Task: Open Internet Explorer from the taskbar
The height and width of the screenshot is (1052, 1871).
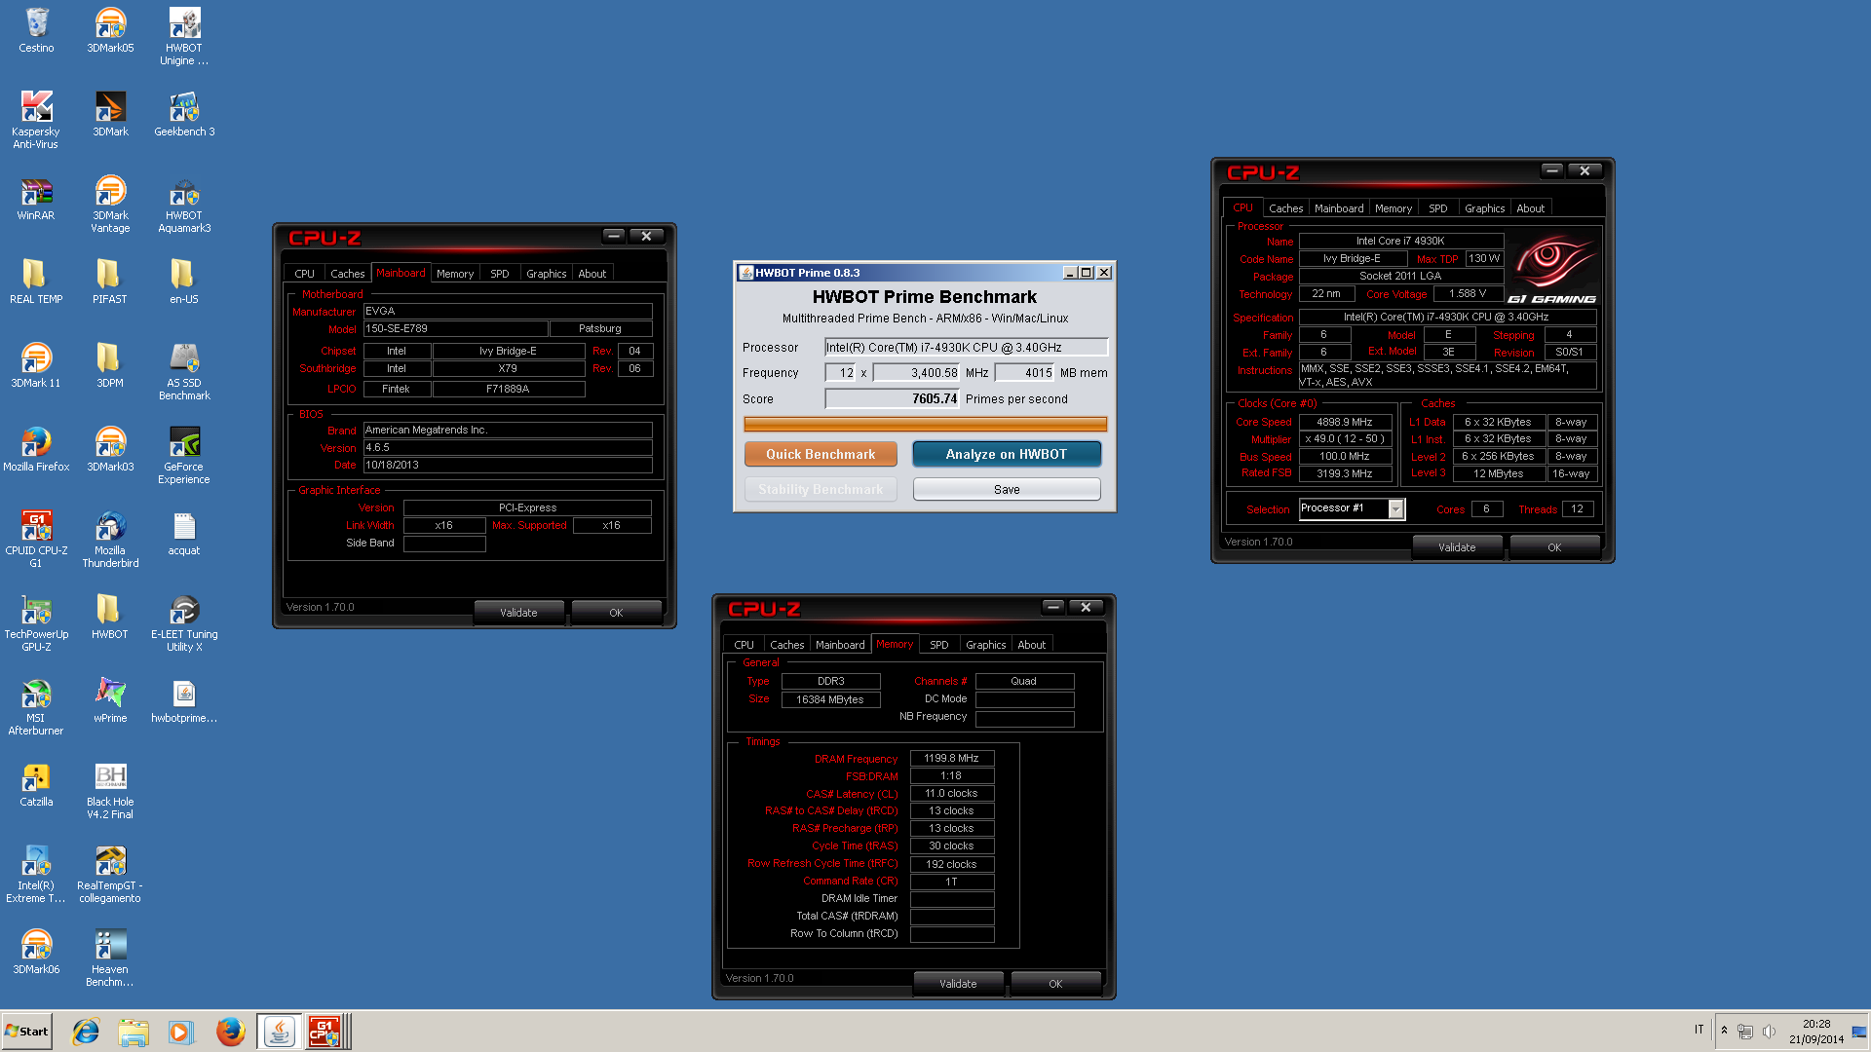Action: coord(86,1032)
